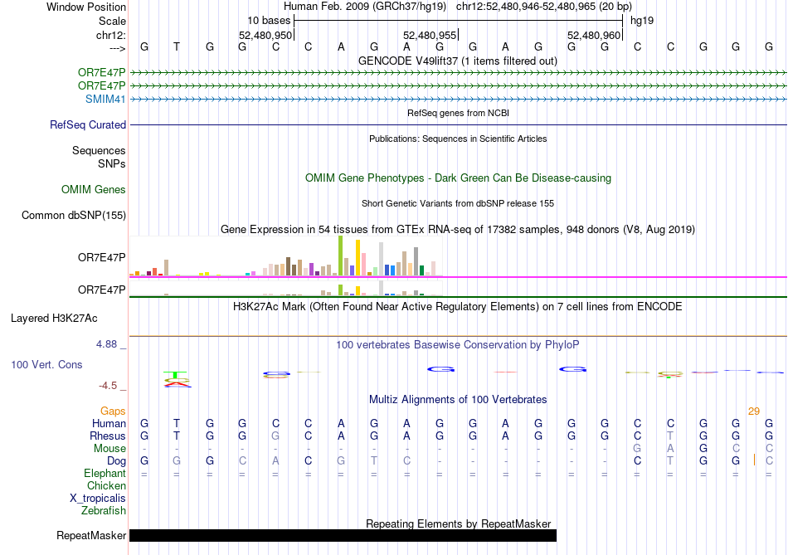Open the Layered H3K27Ac track label
This screenshot has width=788, height=555.
pos(54,319)
